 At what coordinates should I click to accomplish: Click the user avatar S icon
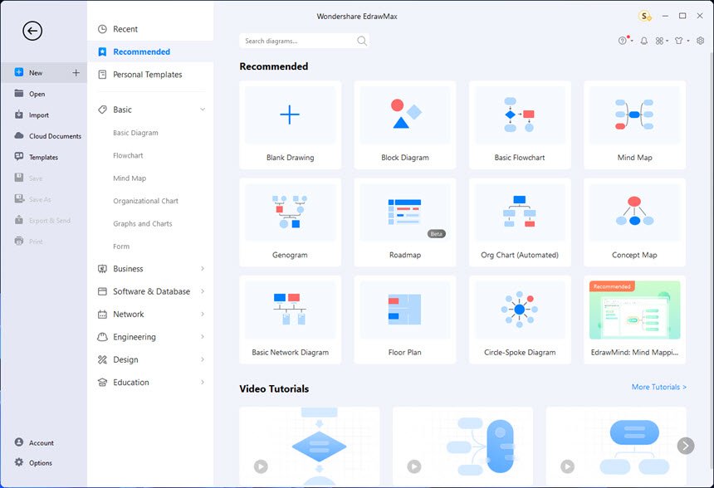click(645, 17)
